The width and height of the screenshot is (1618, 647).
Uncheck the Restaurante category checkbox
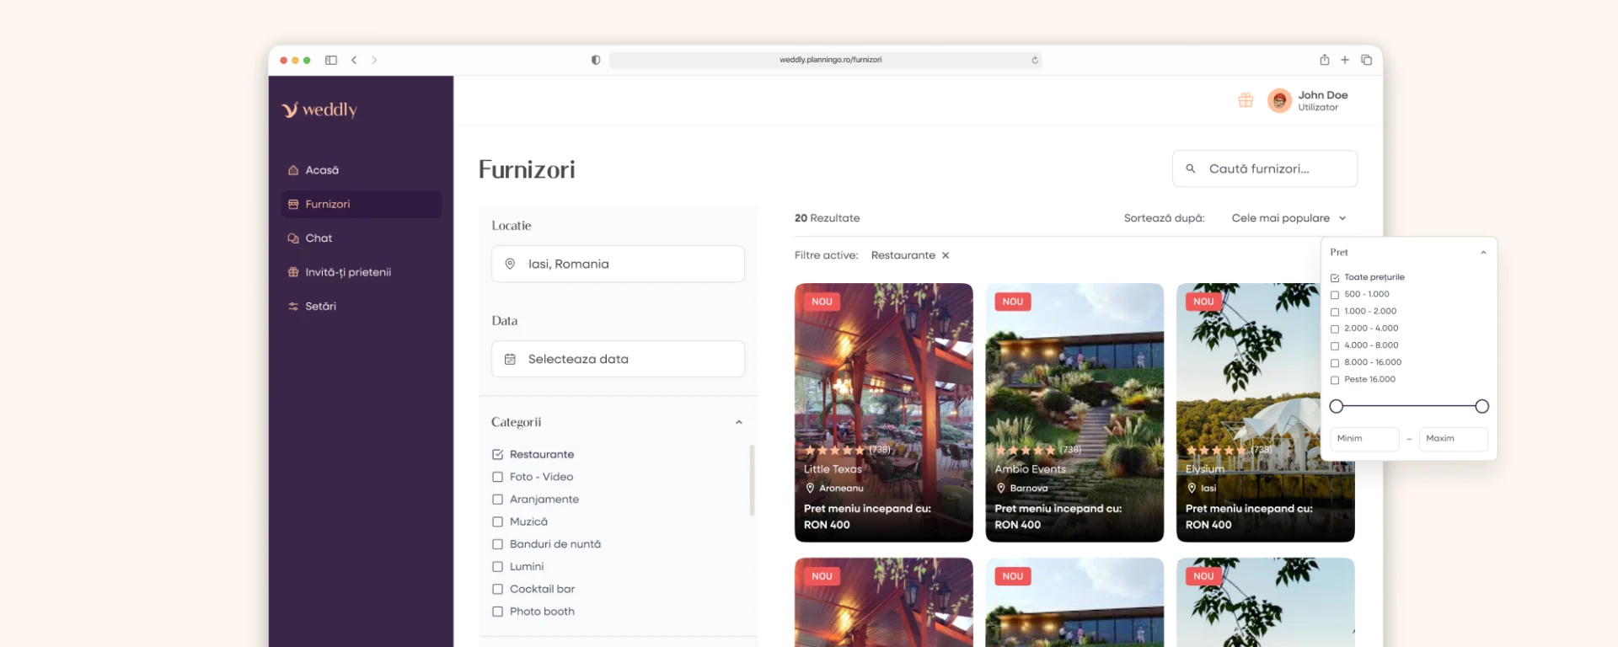click(x=497, y=455)
